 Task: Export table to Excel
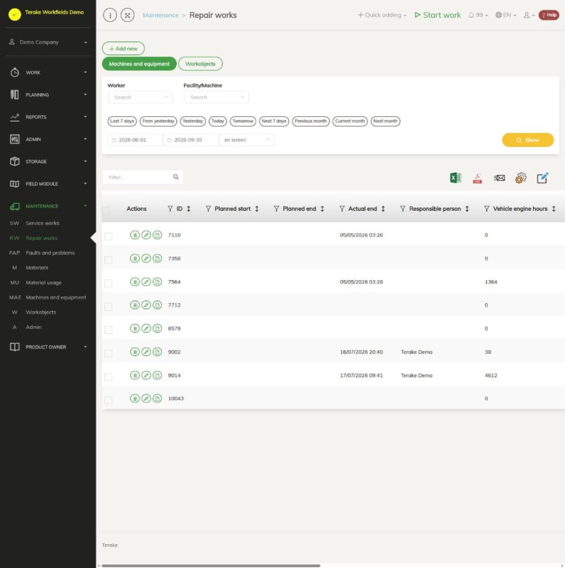[455, 178]
